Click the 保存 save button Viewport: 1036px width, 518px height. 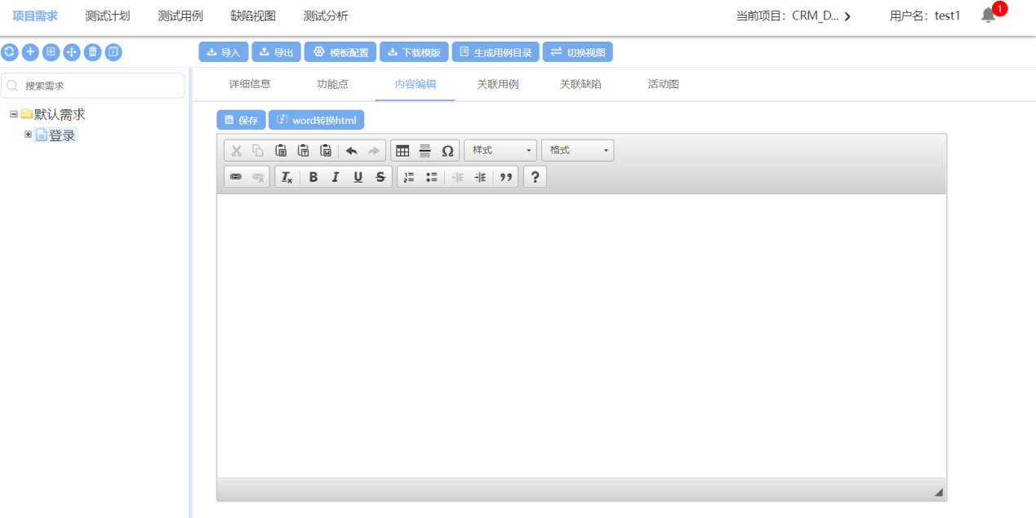(x=241, y=120)
